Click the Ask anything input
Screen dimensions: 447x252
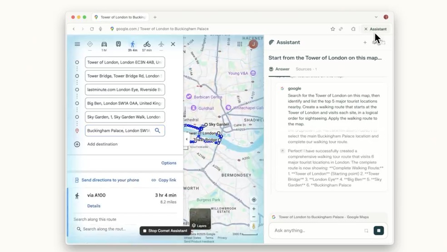317,231
